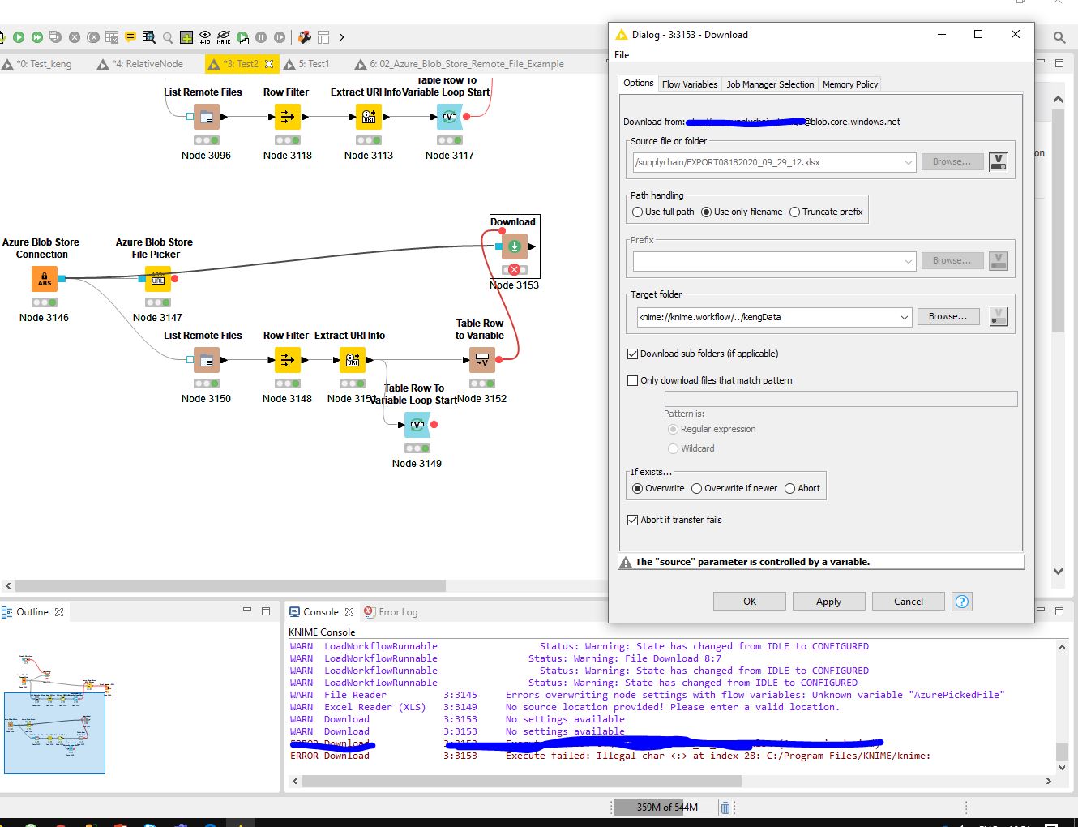This screenshot has height=827, width=1078.
Task: Click the Apply button
Action: coord(828,602)
